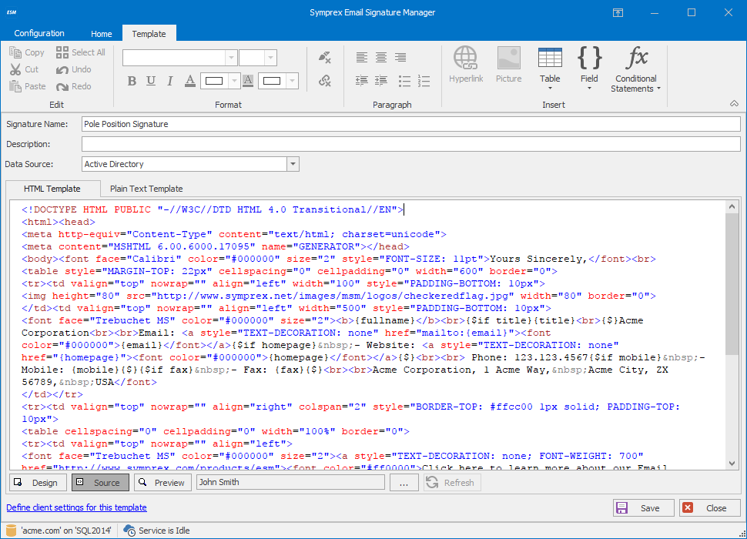
Task: Click the numbered list icon
Action: pyautogui.click(x=424, y=81)
